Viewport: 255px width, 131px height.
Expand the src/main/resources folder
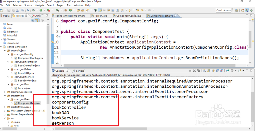click(5, 92)
